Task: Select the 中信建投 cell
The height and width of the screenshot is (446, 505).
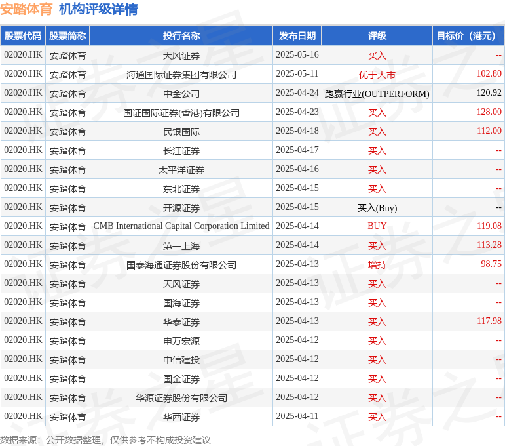Action: (181, 360)
